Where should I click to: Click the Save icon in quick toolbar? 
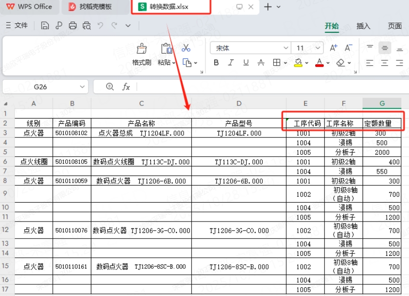45,26
